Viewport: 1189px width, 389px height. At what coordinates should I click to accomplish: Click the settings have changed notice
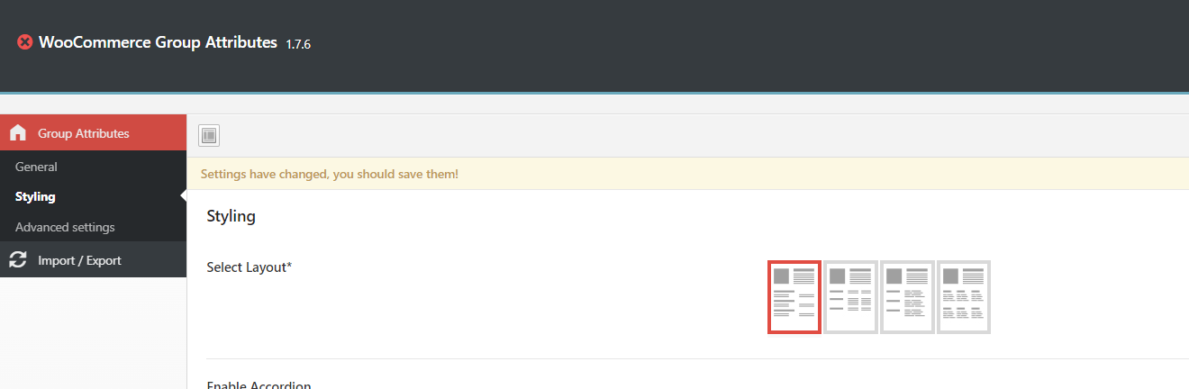[x=688, y=174]
